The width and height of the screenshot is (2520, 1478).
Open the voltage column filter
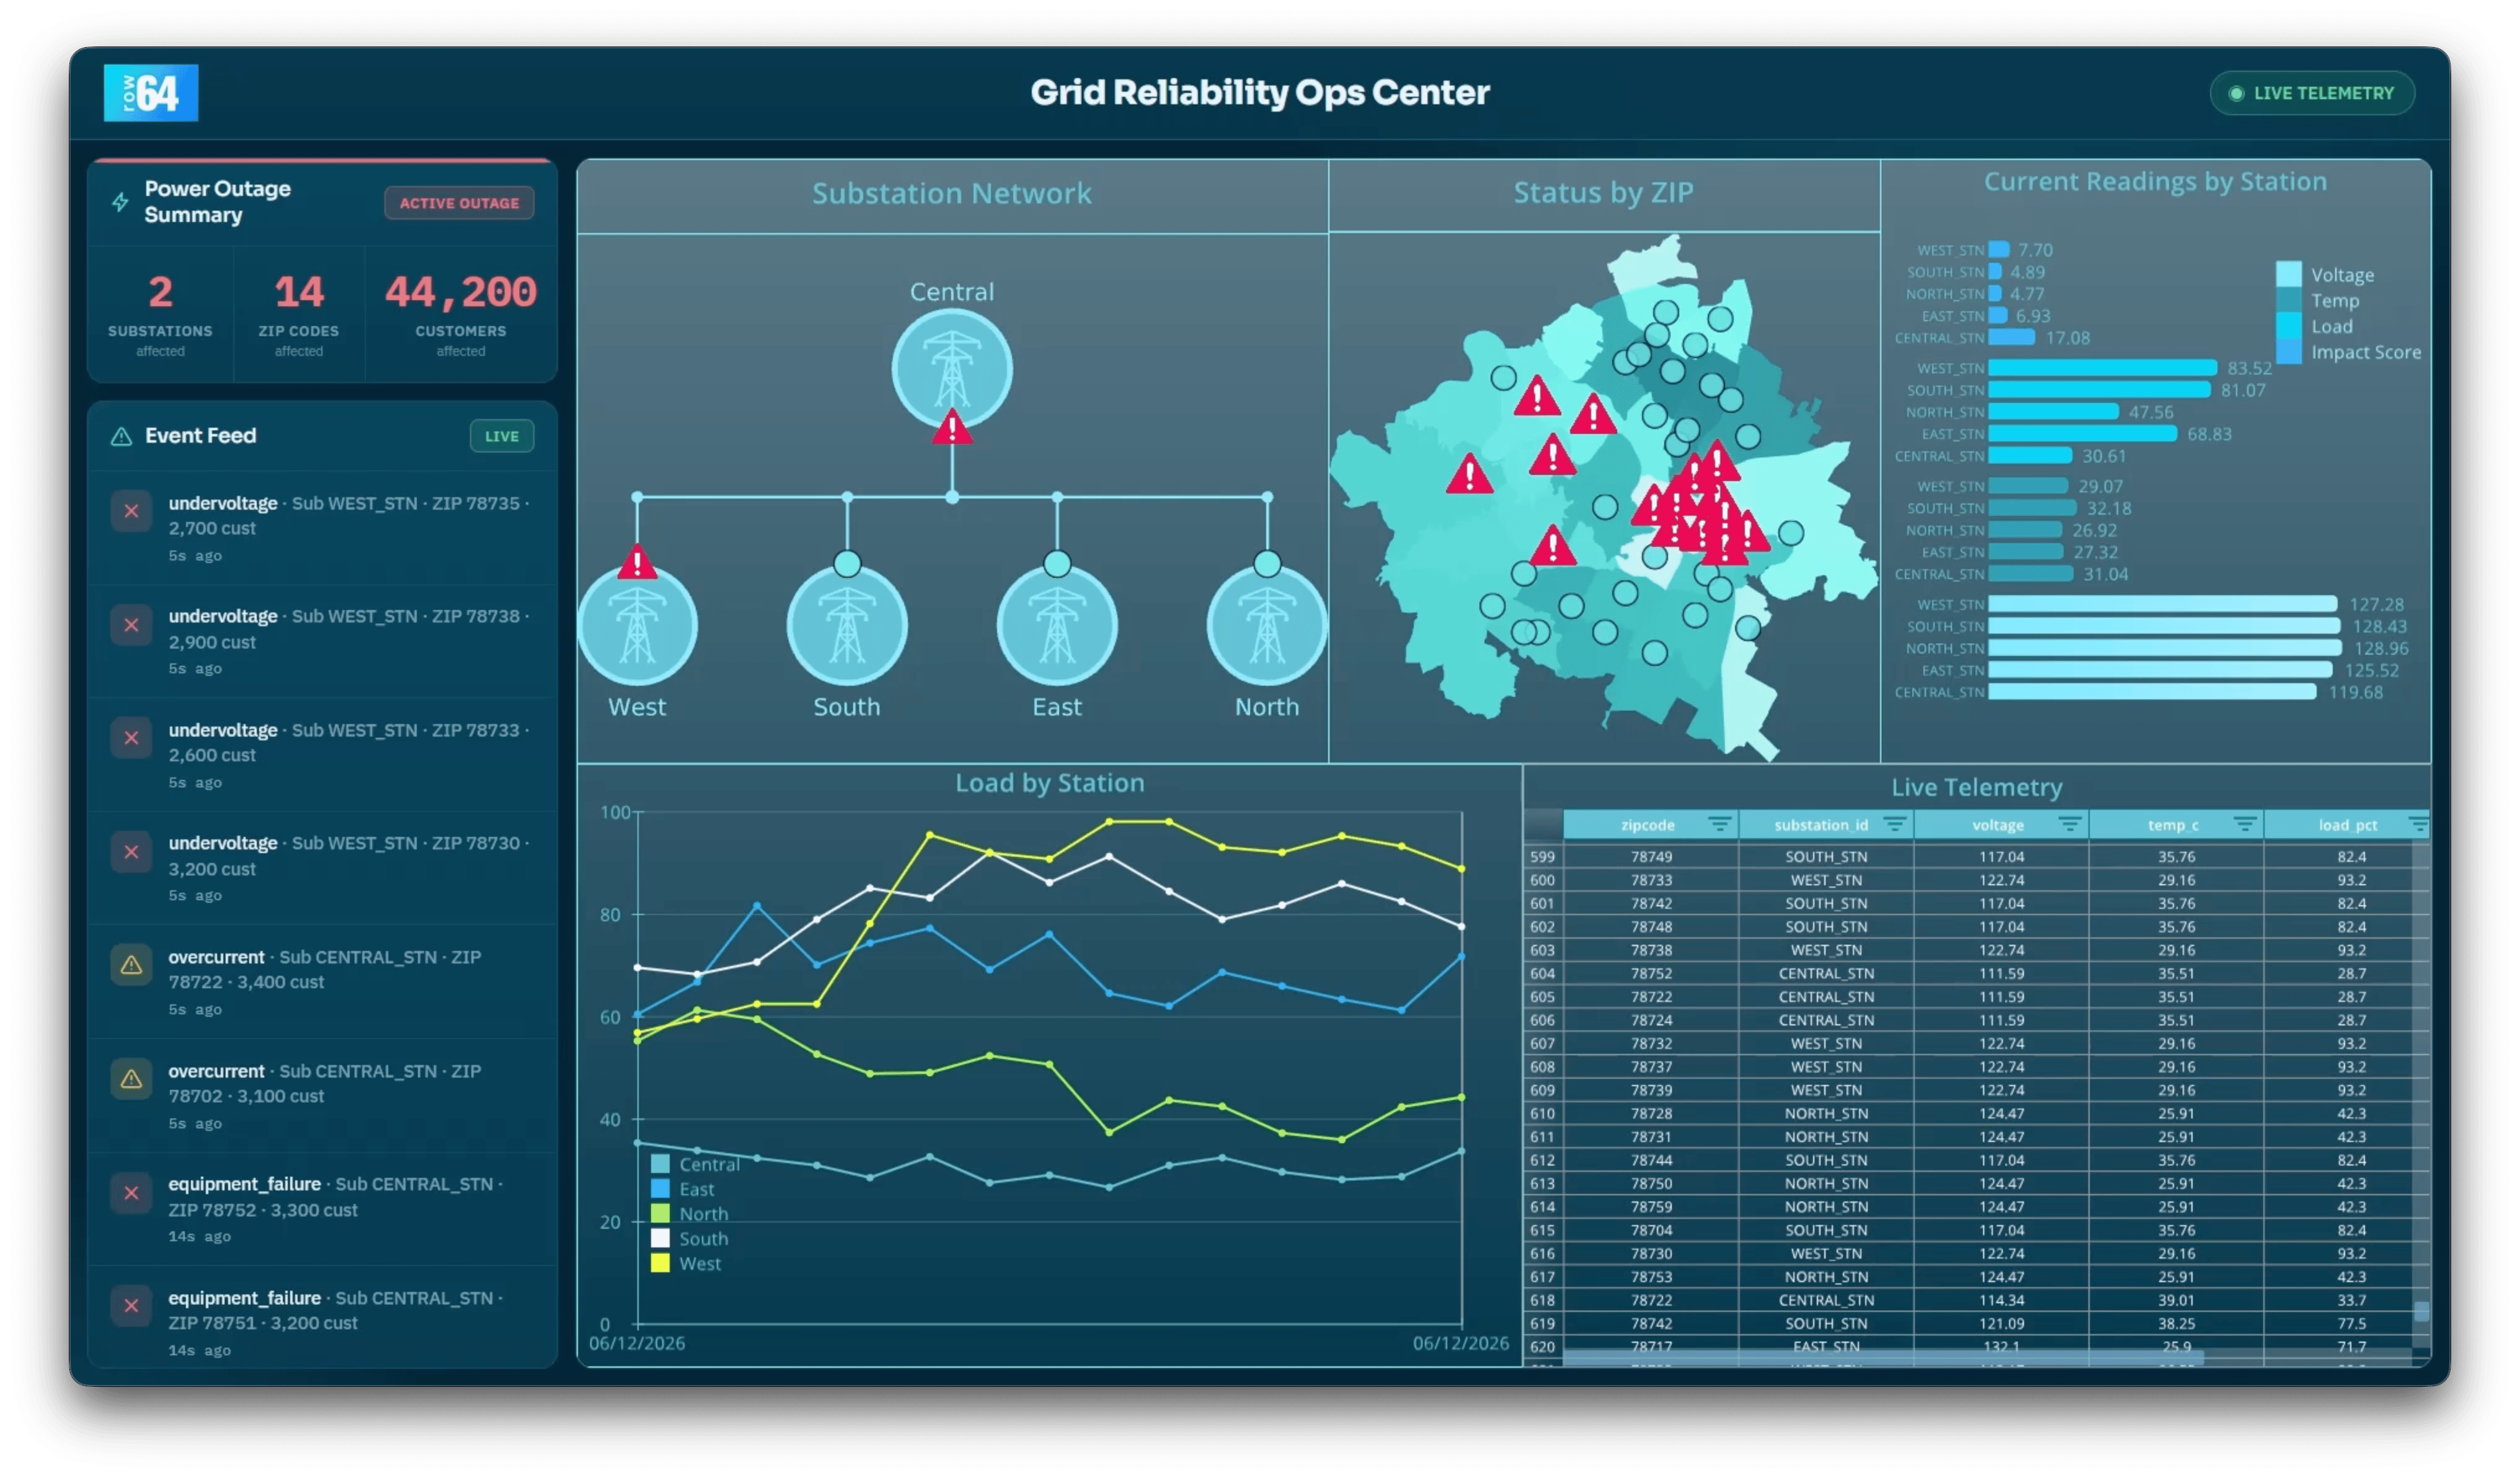pyautogui.click(x=2069, y=825)
